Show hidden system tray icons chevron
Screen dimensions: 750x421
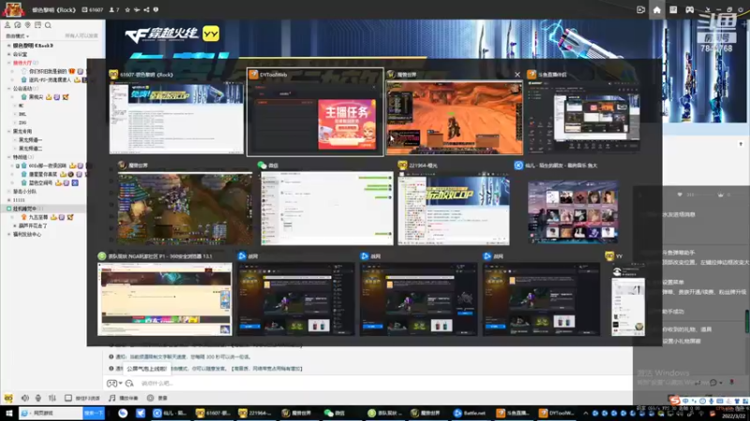click(585, 414)
